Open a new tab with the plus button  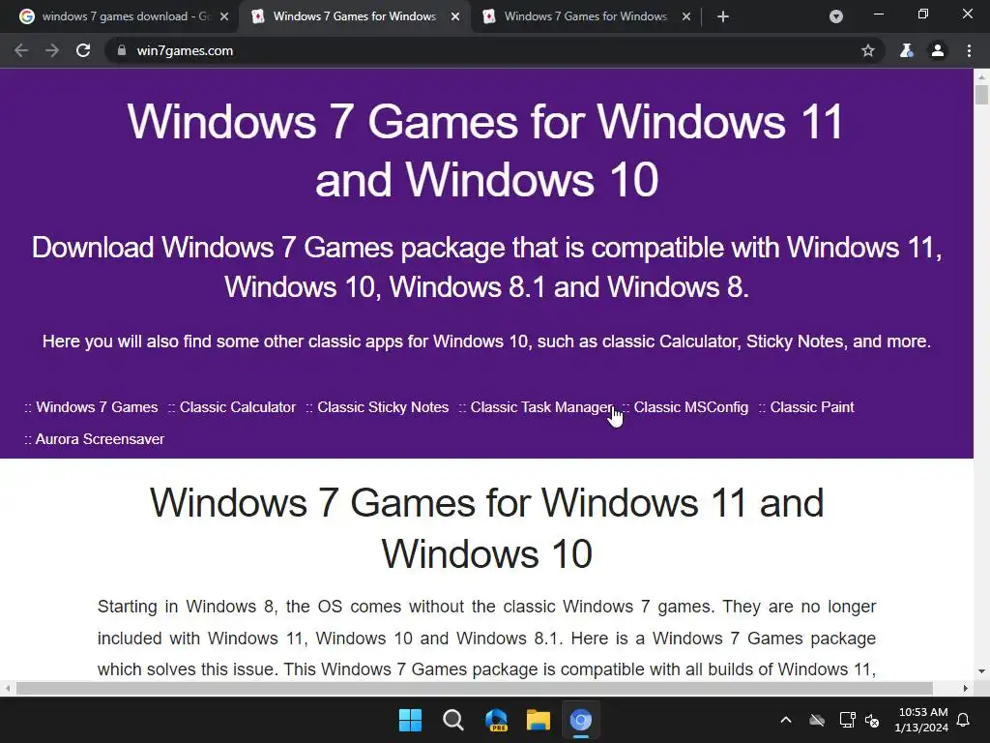coord(723,16)
